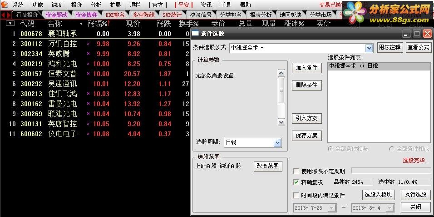Select stock row 300112 万讯自控
The image size is (434, 217).
tap(95, 44)
